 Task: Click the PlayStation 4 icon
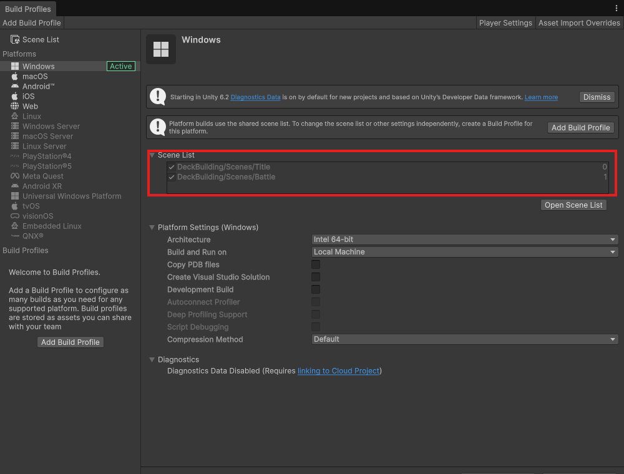click(x=15, y=156)
